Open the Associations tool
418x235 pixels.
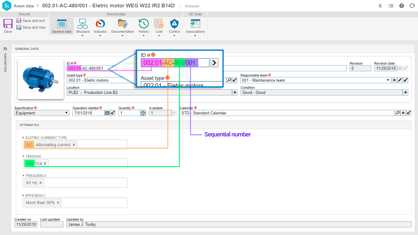[195, 27]
